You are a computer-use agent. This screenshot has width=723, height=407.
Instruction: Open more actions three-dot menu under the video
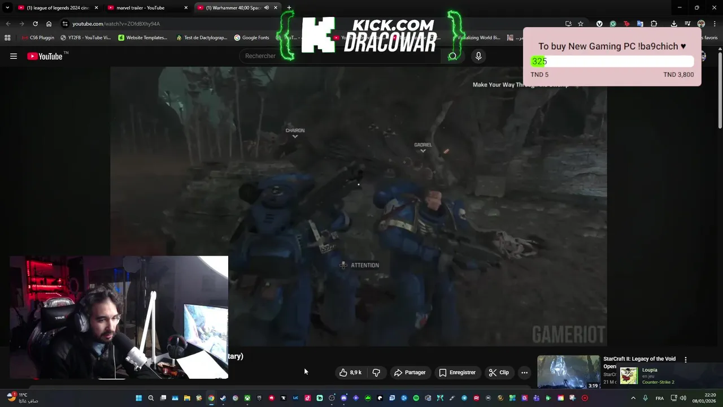coord(524,373)
